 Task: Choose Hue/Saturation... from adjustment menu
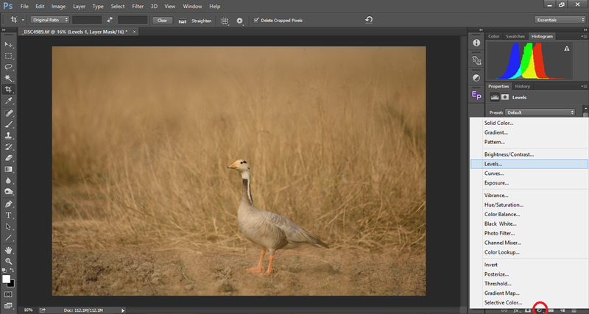(504, 204)
